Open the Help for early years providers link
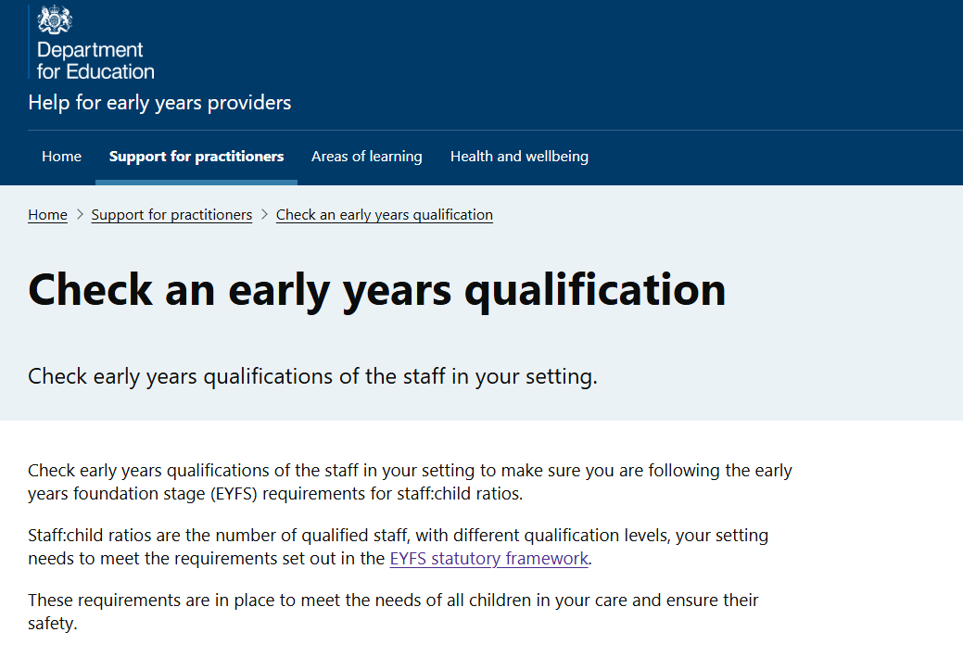Image resolution: width=963 pixels, height=645 pixels. point(159,103)
